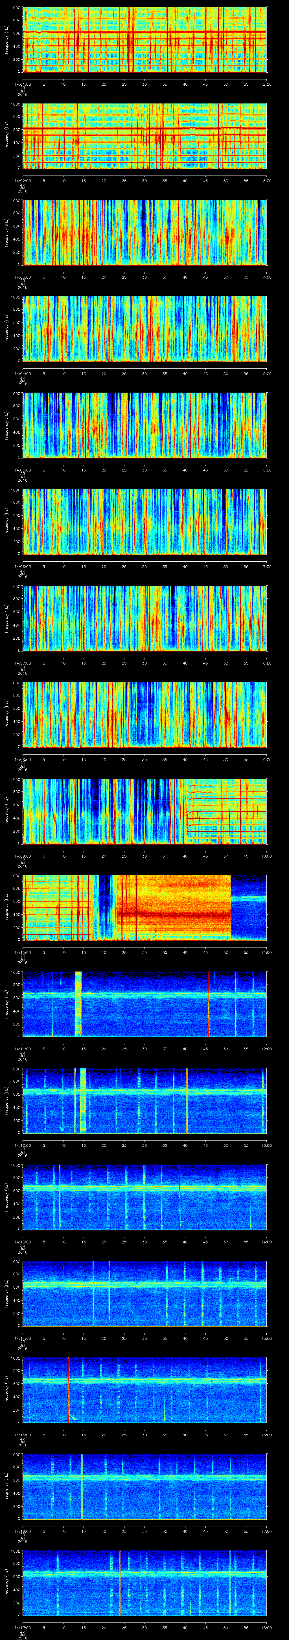Click the '2:00' end label of the first panel

click(267, 83)
